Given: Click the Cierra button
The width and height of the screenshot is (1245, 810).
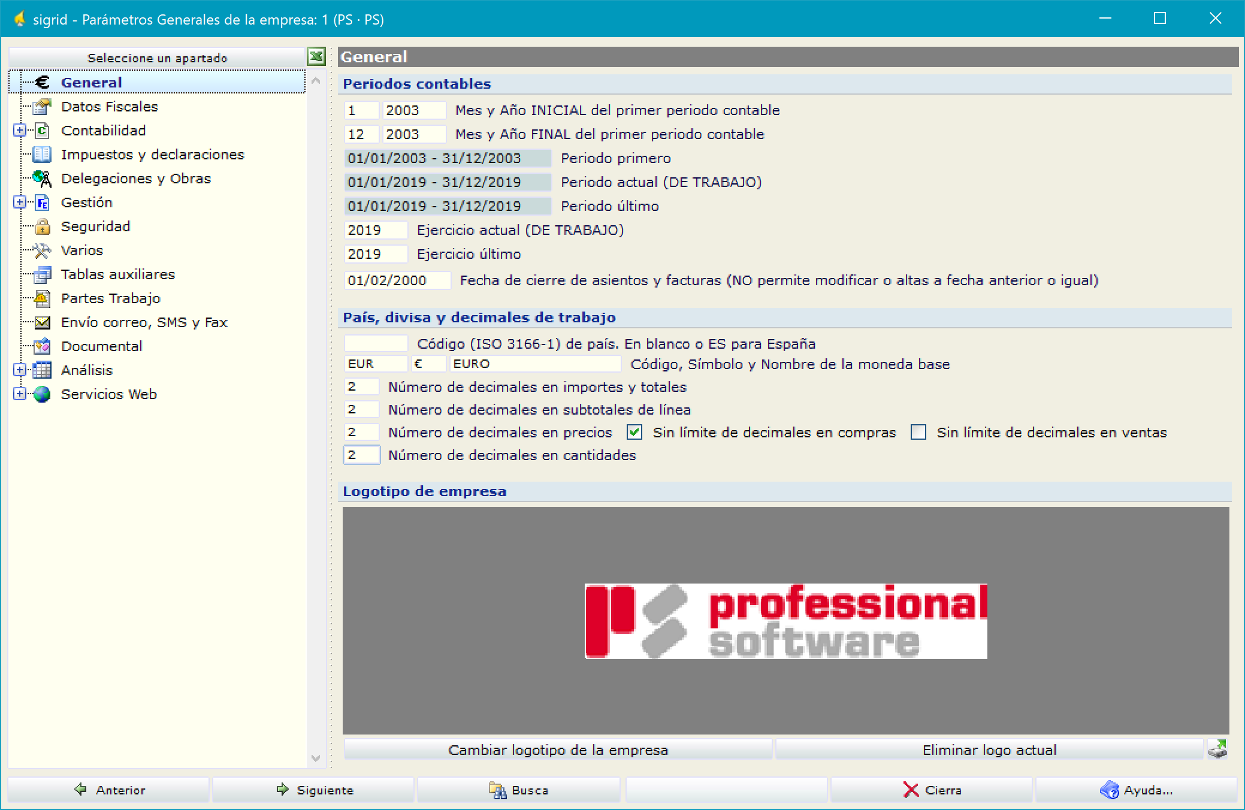Looking at the screenshot, I should coord(931,790).
